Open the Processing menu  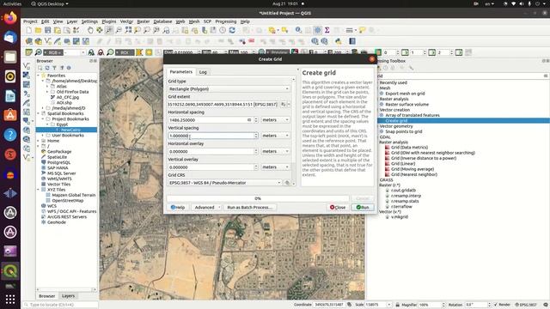point(225,21)
